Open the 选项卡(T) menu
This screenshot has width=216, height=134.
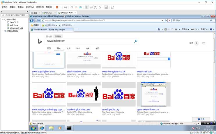coord(40,7)
